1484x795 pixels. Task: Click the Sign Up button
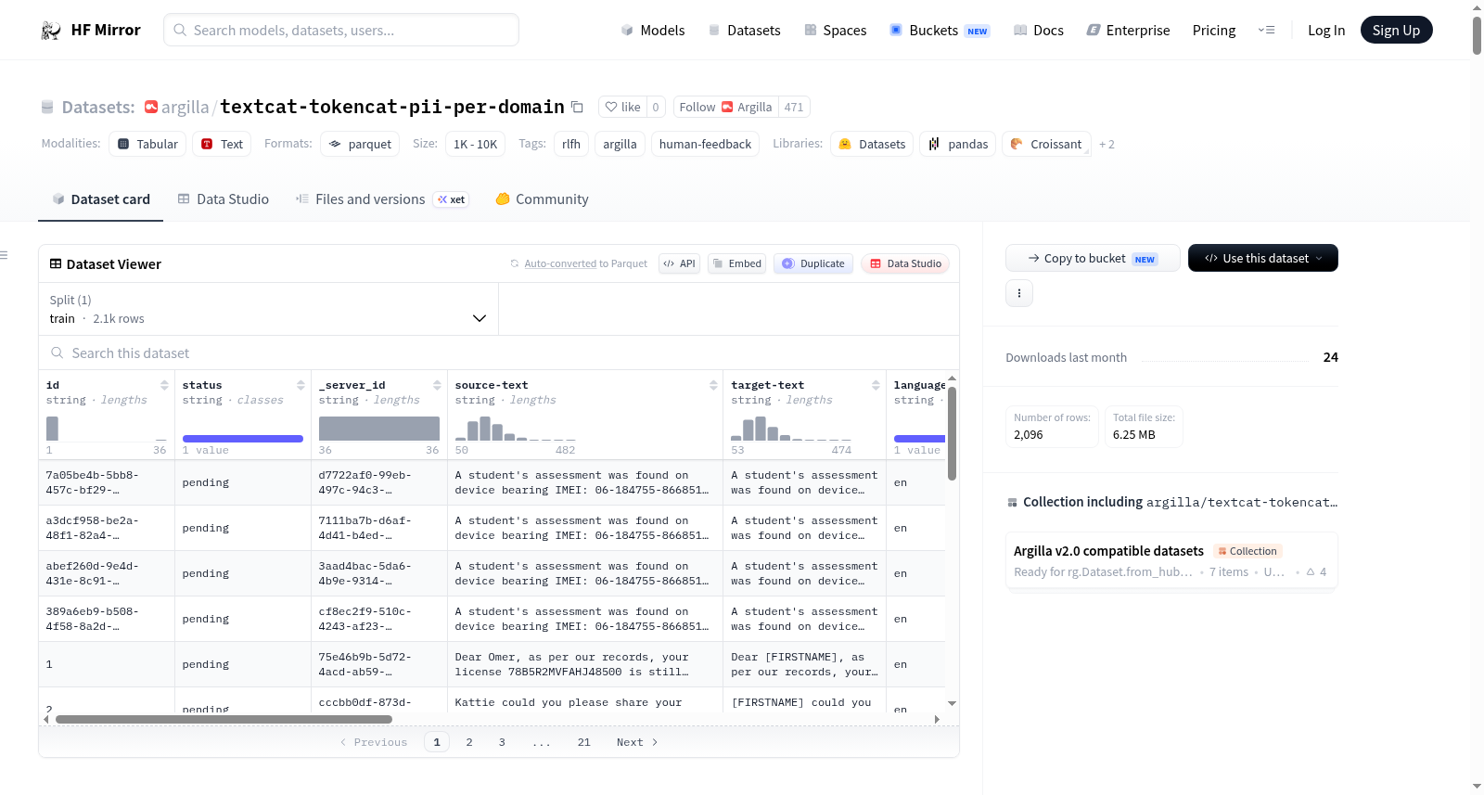[x=1396, y=31]
